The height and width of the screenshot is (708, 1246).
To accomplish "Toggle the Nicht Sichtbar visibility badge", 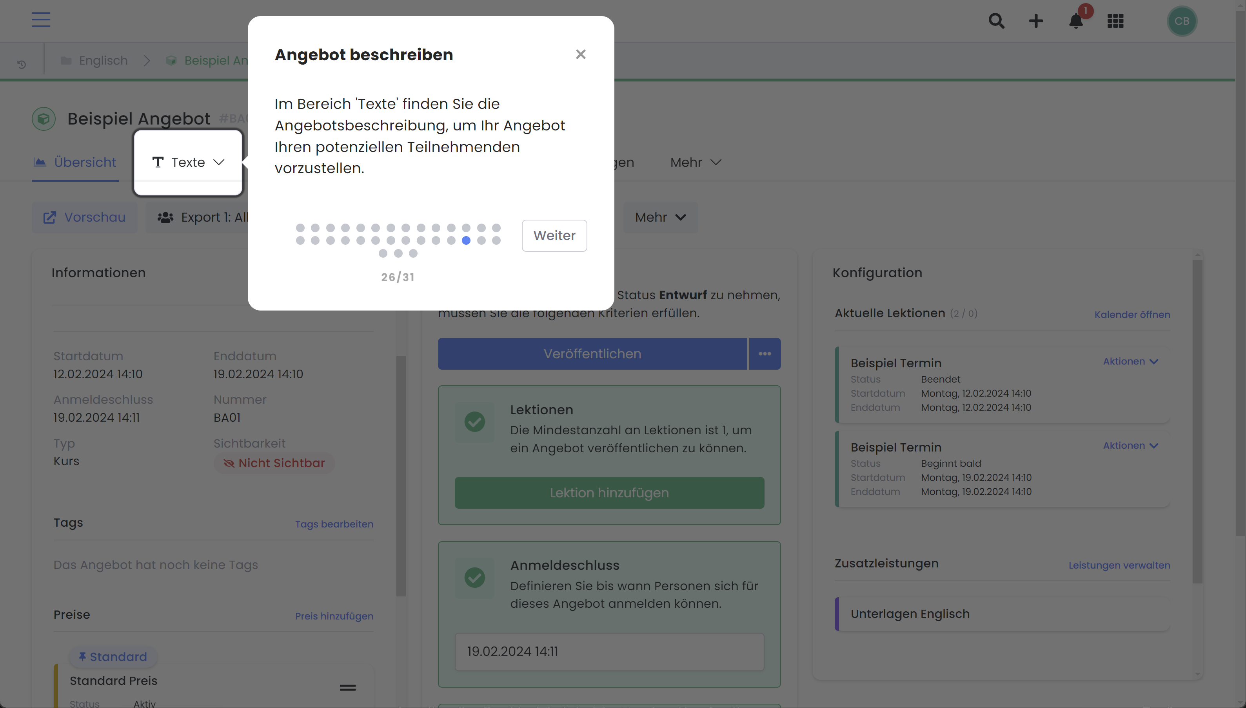I will pos(274,463).
